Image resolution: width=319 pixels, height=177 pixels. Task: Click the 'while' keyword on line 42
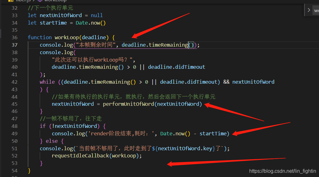pos(47,82)
